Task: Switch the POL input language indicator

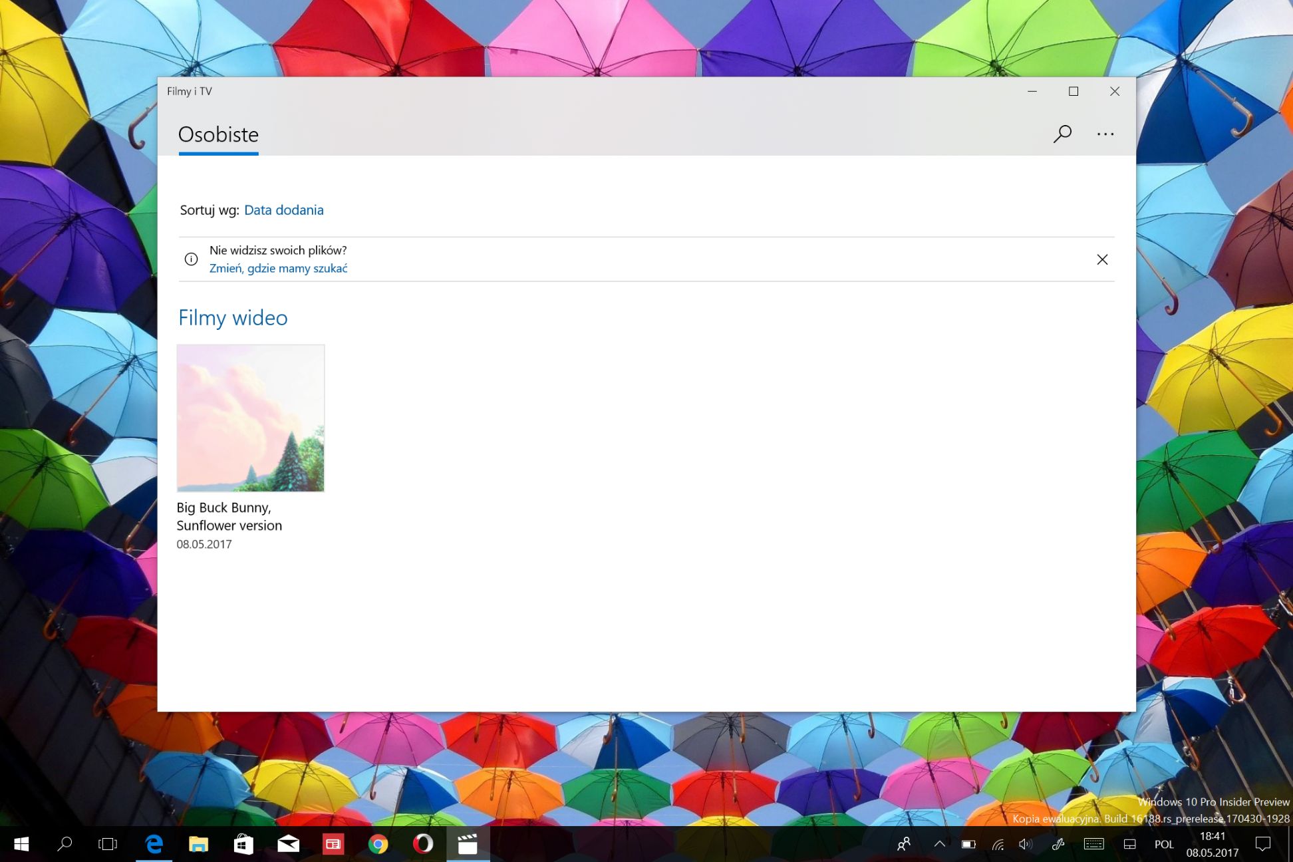Action: (x=1163, y=844)
